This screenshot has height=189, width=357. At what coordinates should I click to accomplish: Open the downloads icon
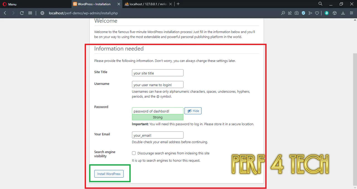tap(343, 13)
